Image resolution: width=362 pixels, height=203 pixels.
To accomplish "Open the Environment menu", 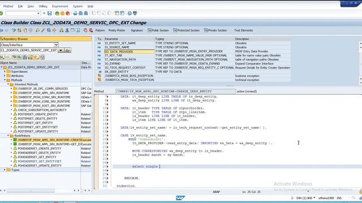I will (x=60, y=6).
